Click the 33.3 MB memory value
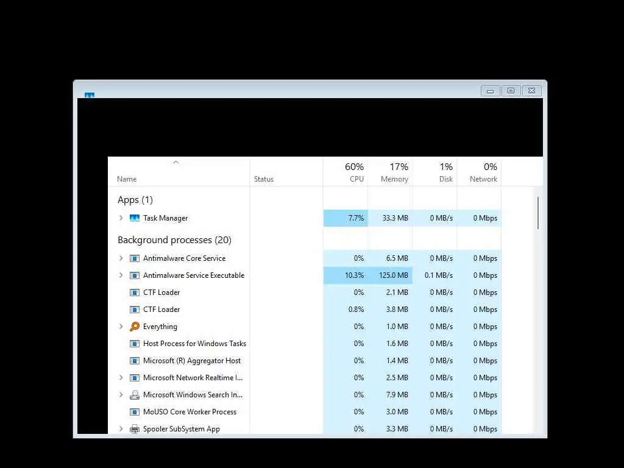The width and height of the screenshot is (624, 468). tap(395, 218)
